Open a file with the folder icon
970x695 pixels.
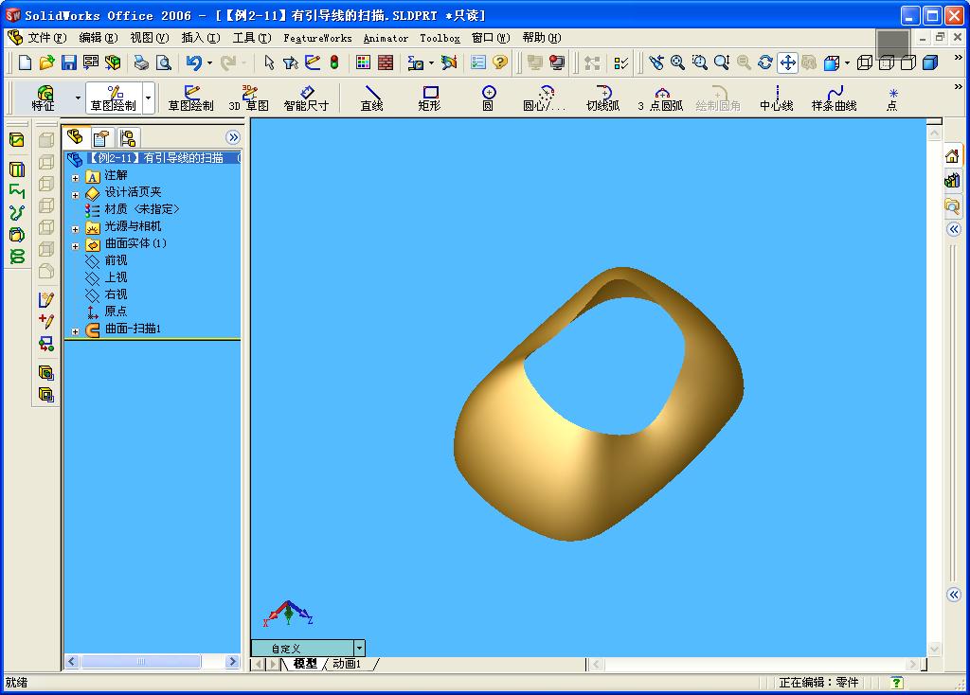(46, 62)
